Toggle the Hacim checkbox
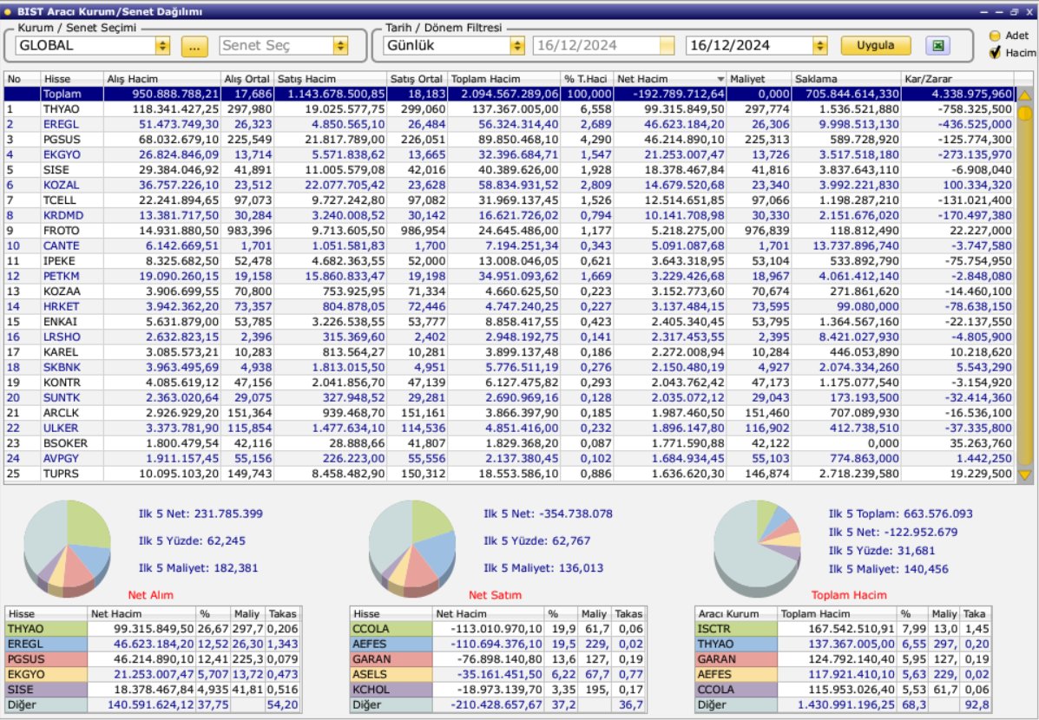1039x720 pixels. click(995, 53)
